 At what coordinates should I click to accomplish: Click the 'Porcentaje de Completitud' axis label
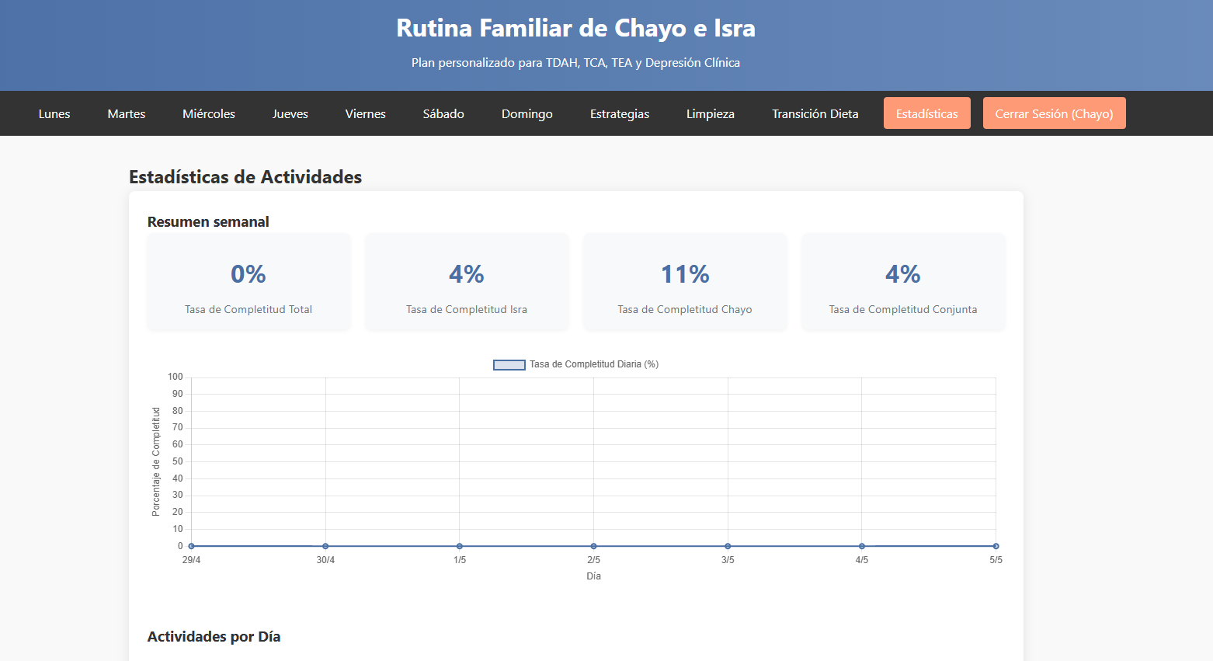(156, 461)
